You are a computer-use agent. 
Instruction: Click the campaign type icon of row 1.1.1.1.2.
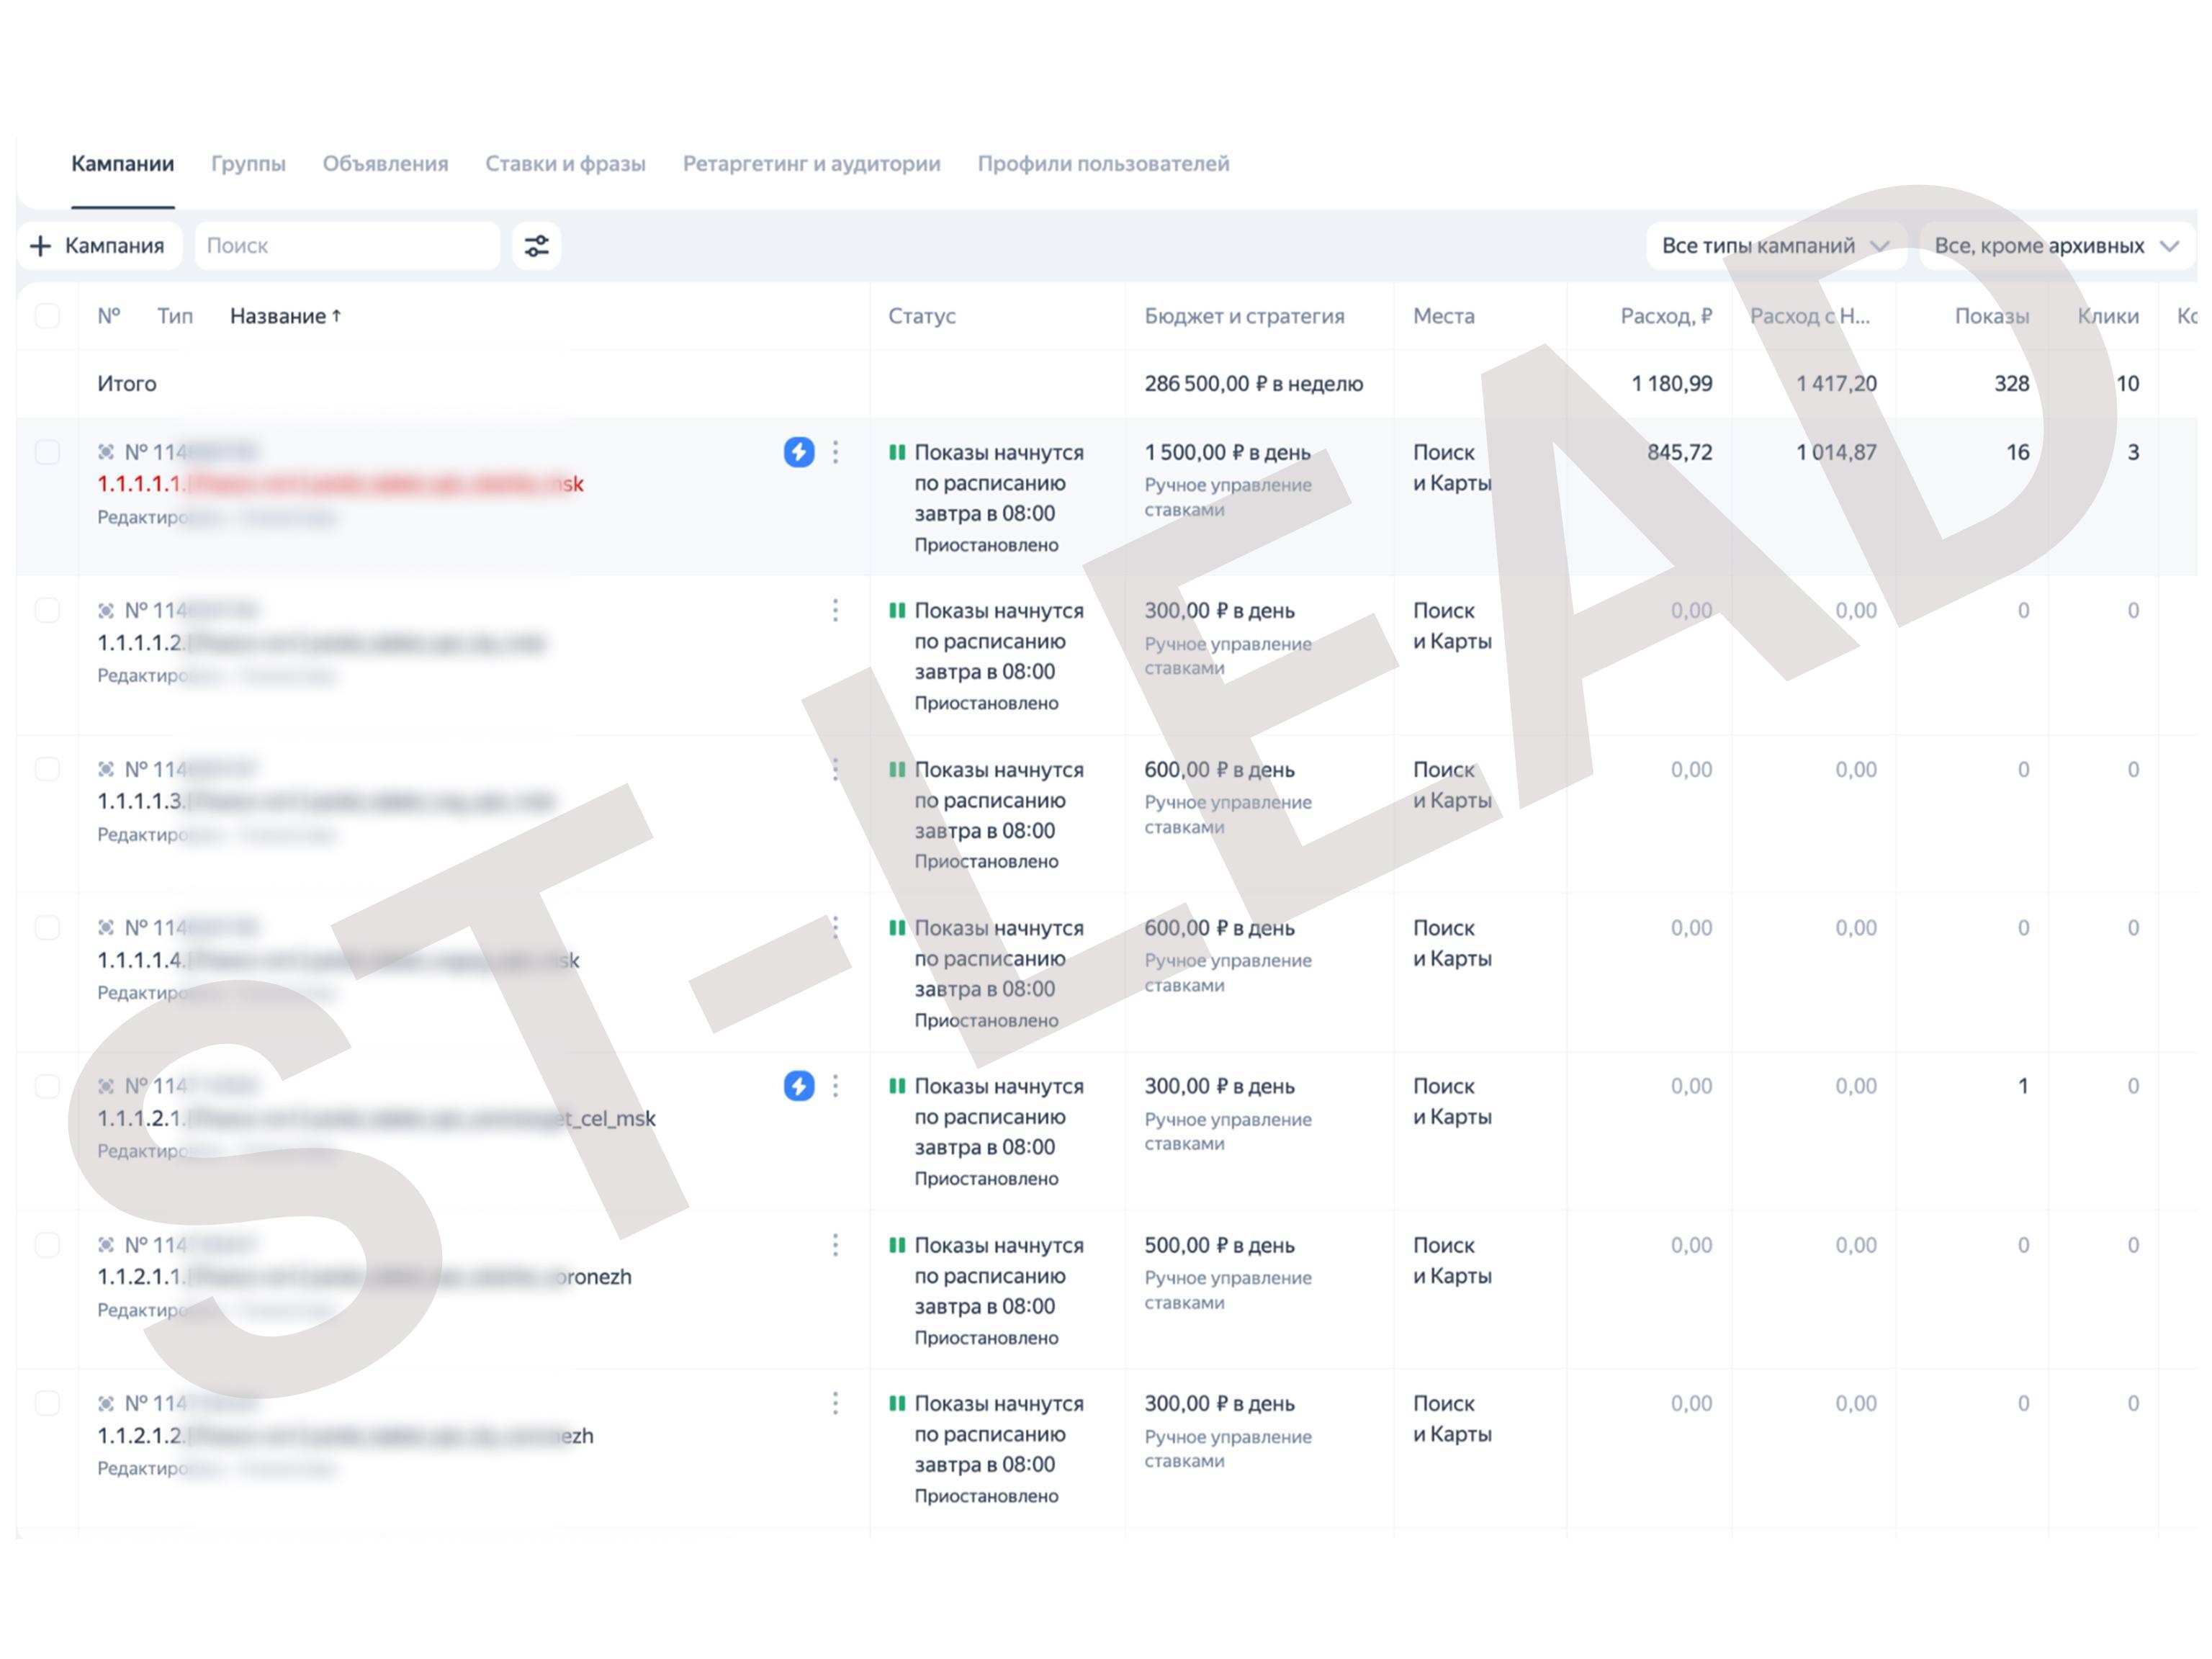(x=106, y=610)
